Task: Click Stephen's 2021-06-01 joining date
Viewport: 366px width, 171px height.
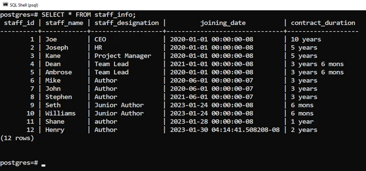Action: tap(211, 97)
